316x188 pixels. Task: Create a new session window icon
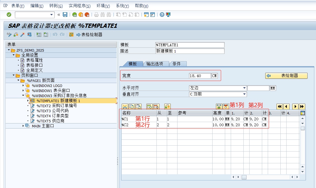146,15
